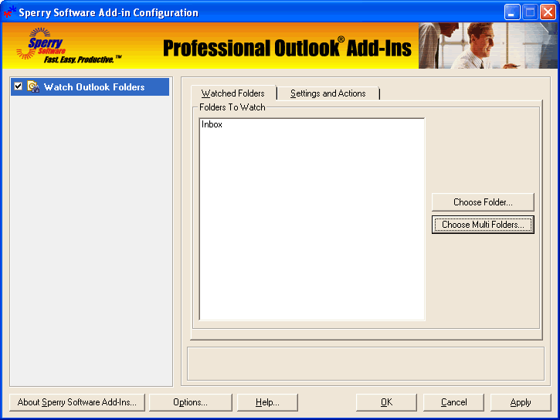
Task: Minimize the Add-in Configuration window
Action: 513,12
